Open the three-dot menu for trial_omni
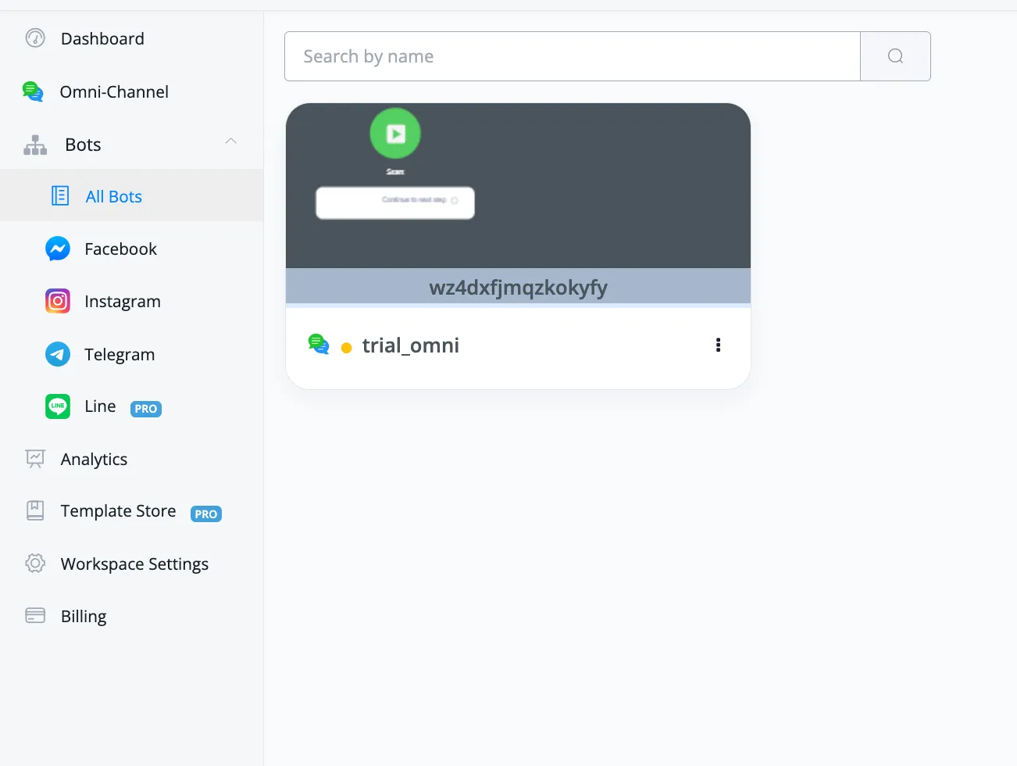This screenshot has height=766, width=1017. [x=718, y=345]
